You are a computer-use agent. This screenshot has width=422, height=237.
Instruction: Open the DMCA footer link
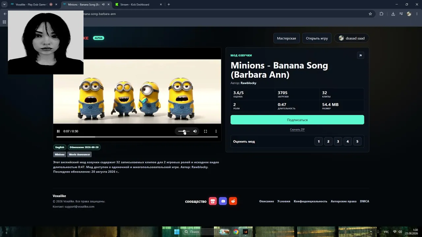coord(365,201)
